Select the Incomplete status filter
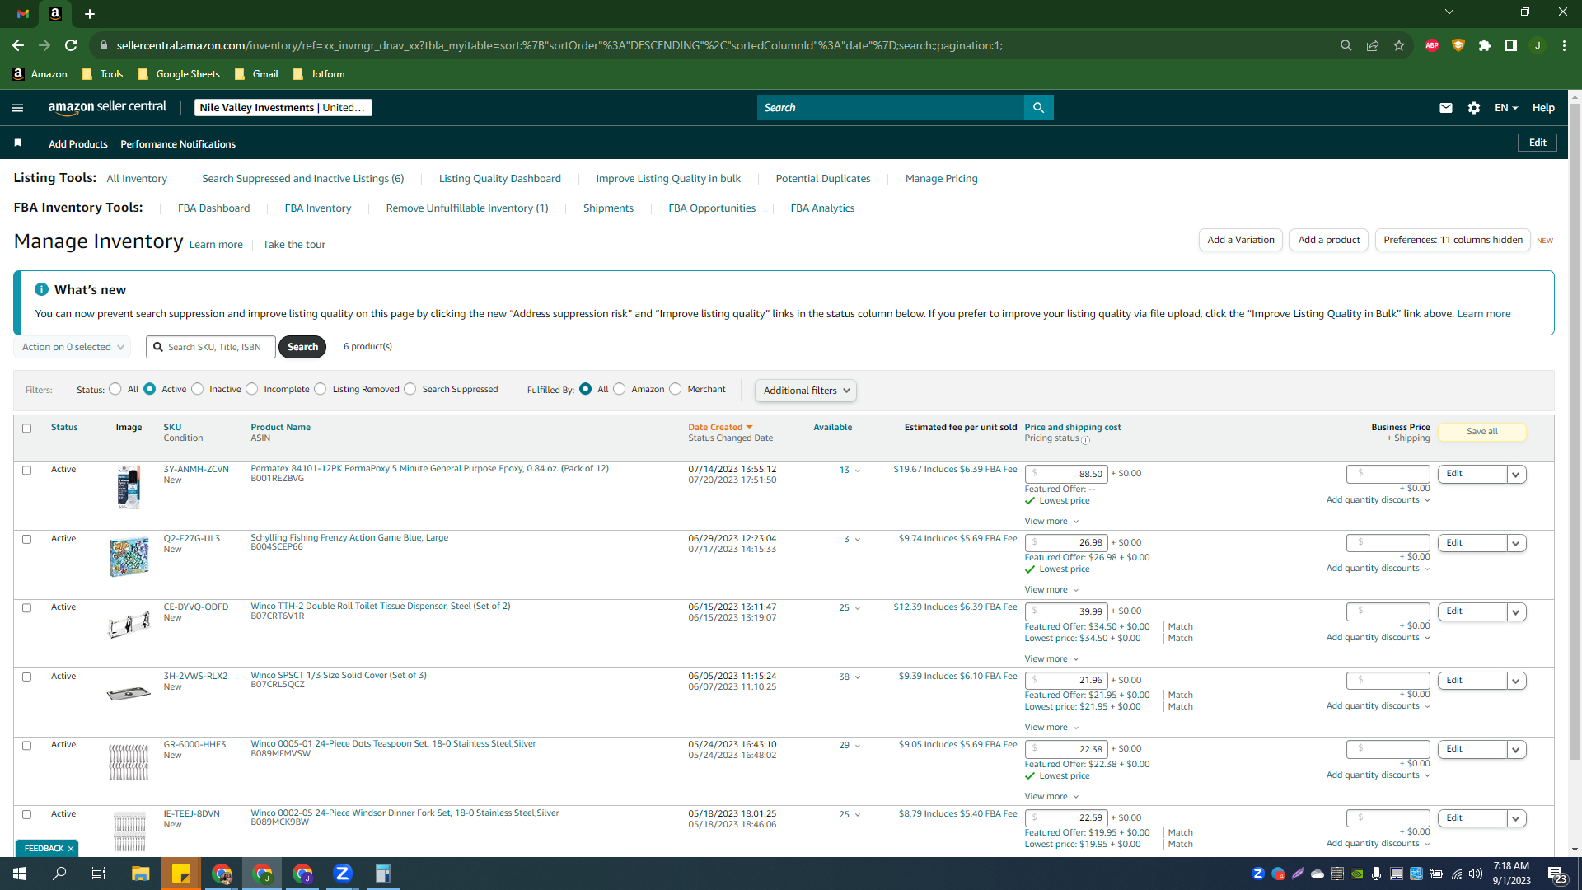This screenshot has height=890, width=1582. tap(252, 389)
